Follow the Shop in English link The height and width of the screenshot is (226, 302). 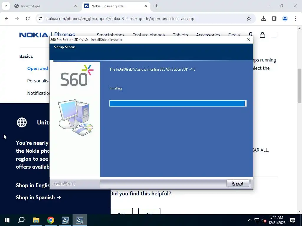(32, 185)
